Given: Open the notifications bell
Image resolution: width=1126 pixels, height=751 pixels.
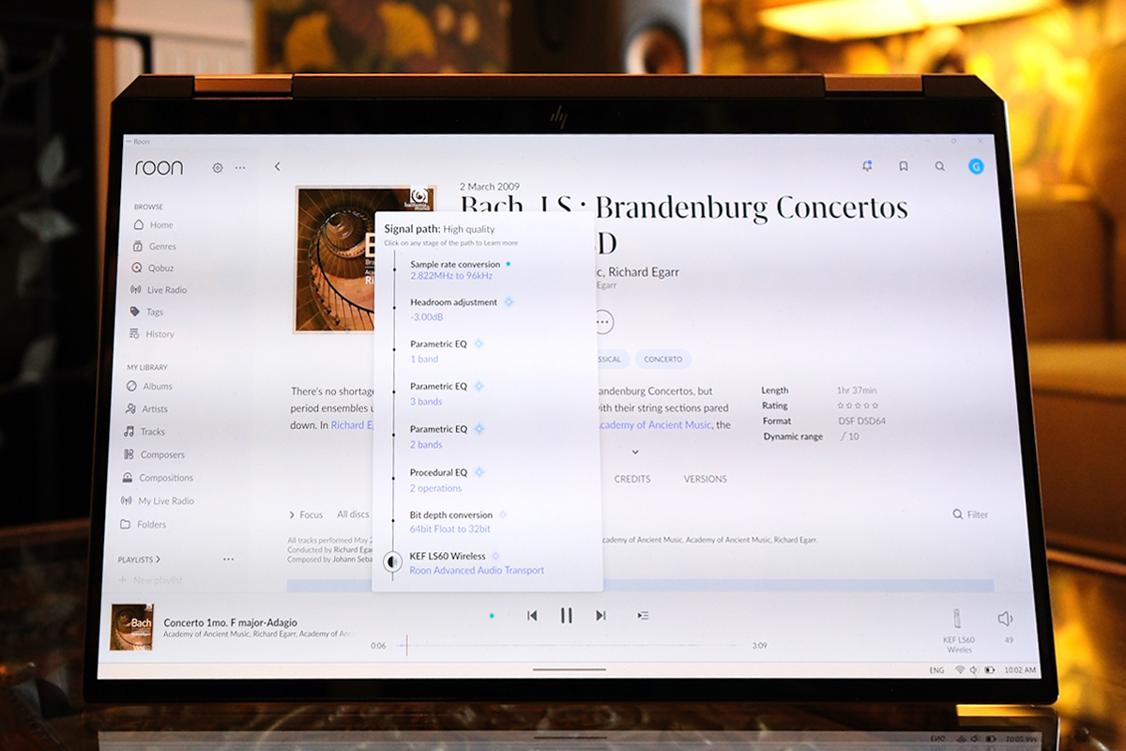Looking at the screenshot, I should click(x=867, y=166).
